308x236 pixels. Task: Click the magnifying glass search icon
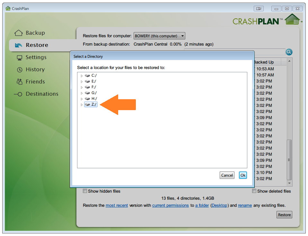click(289, 52)
